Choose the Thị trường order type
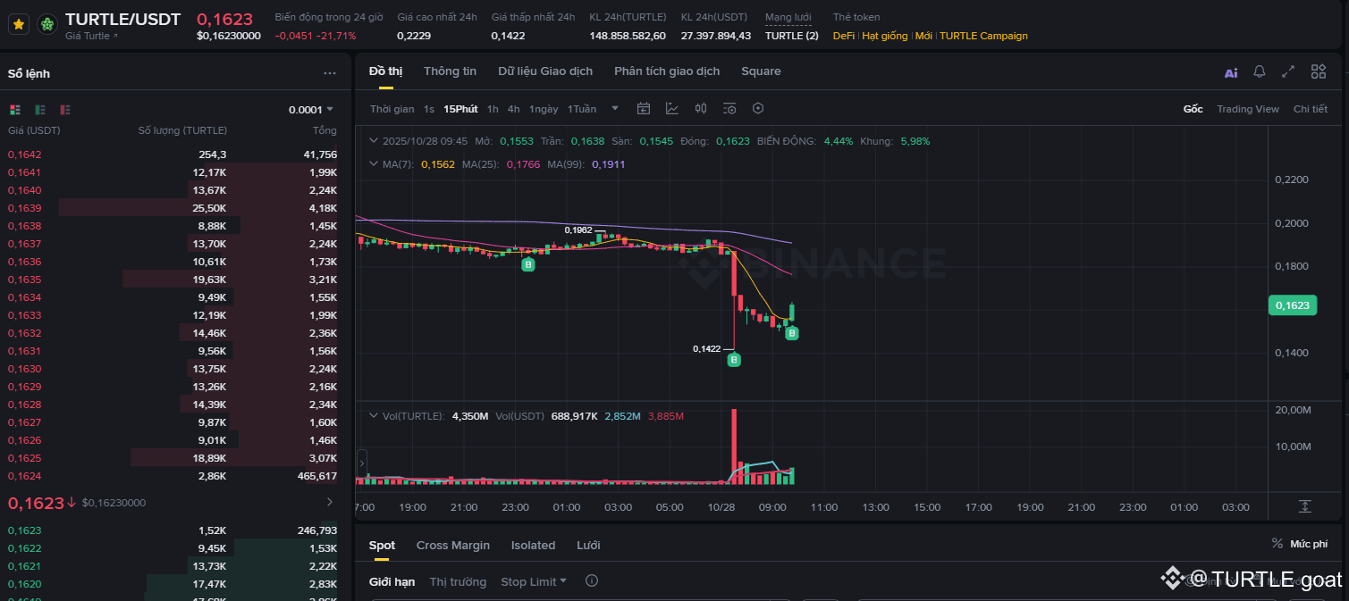This screenshot has width=1349, height=601. coord(458,581)
